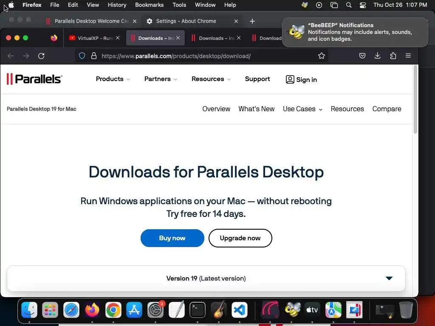Open a new tab in Chrome window
Image resolution: width=435 pixels, height=326 pixels.
click(x=252, y=21)
